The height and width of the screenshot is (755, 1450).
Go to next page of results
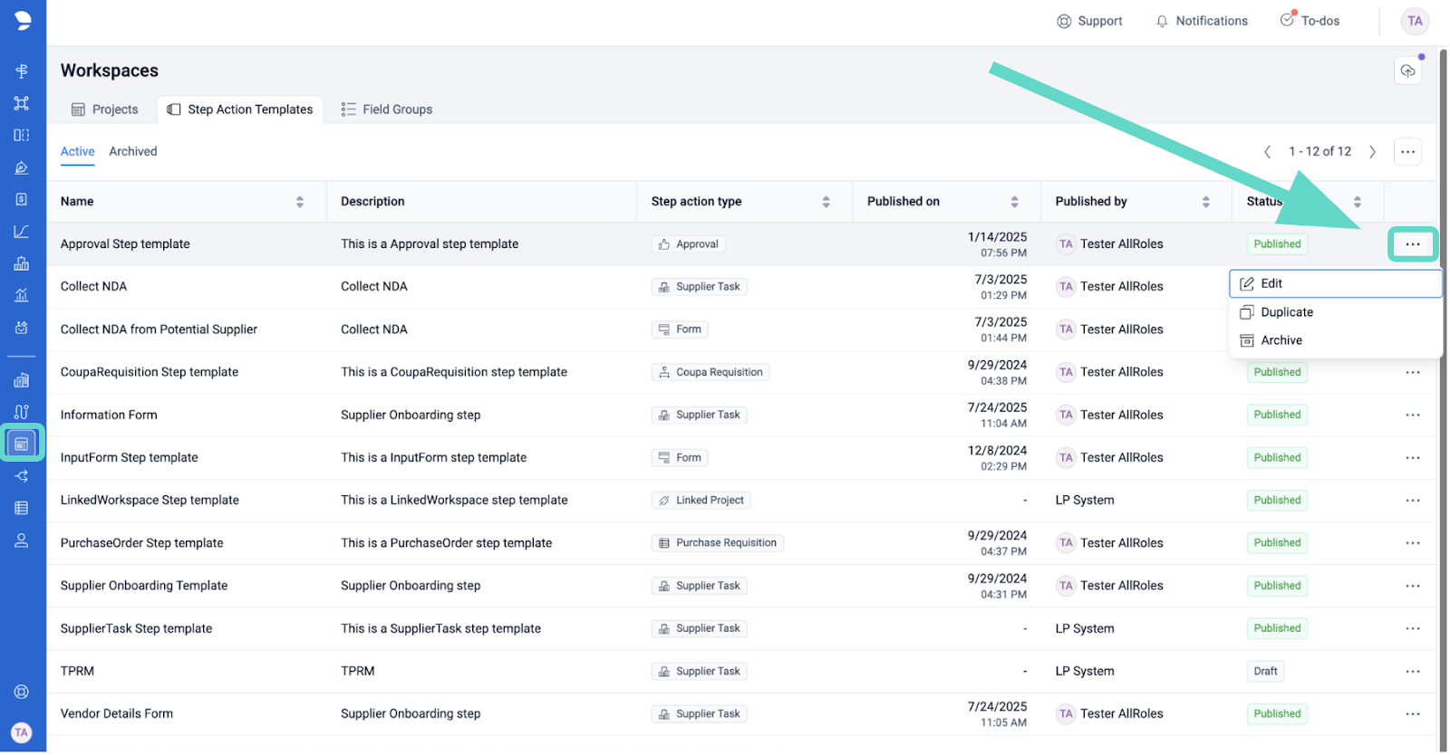[1372, 152]
